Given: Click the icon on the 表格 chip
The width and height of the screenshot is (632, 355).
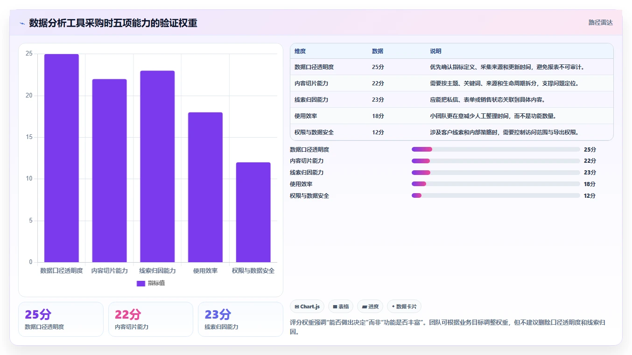Looking at the screenshot, I should point(335,306).
